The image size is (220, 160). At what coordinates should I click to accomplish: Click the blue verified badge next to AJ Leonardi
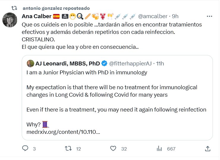[x=104, y=63]
